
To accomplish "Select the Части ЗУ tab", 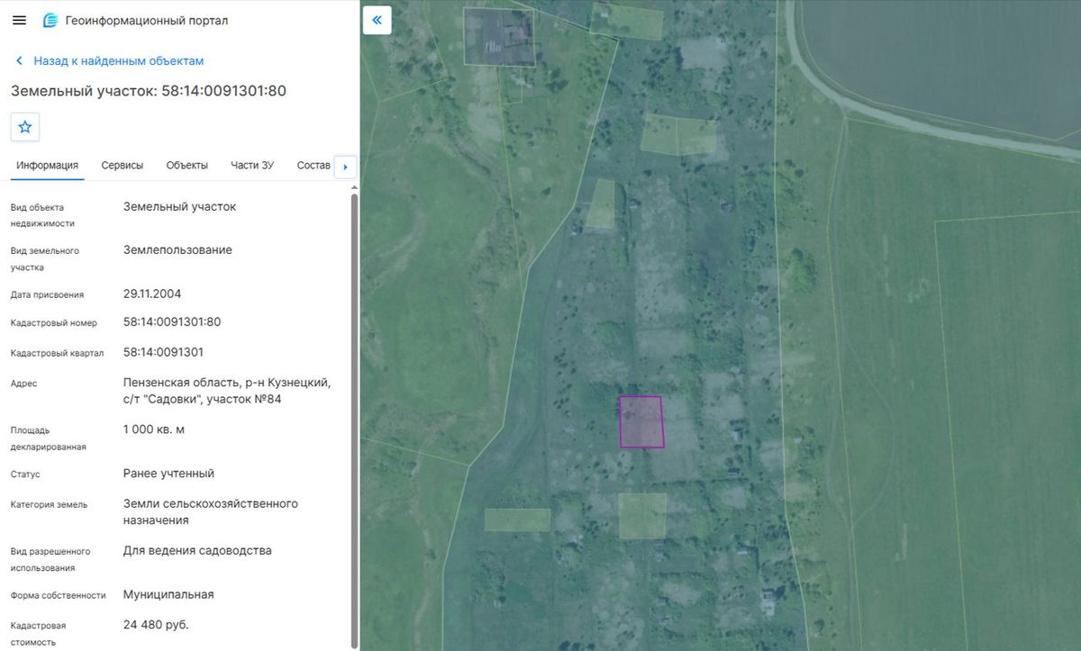I will click(x=252, y=166).
